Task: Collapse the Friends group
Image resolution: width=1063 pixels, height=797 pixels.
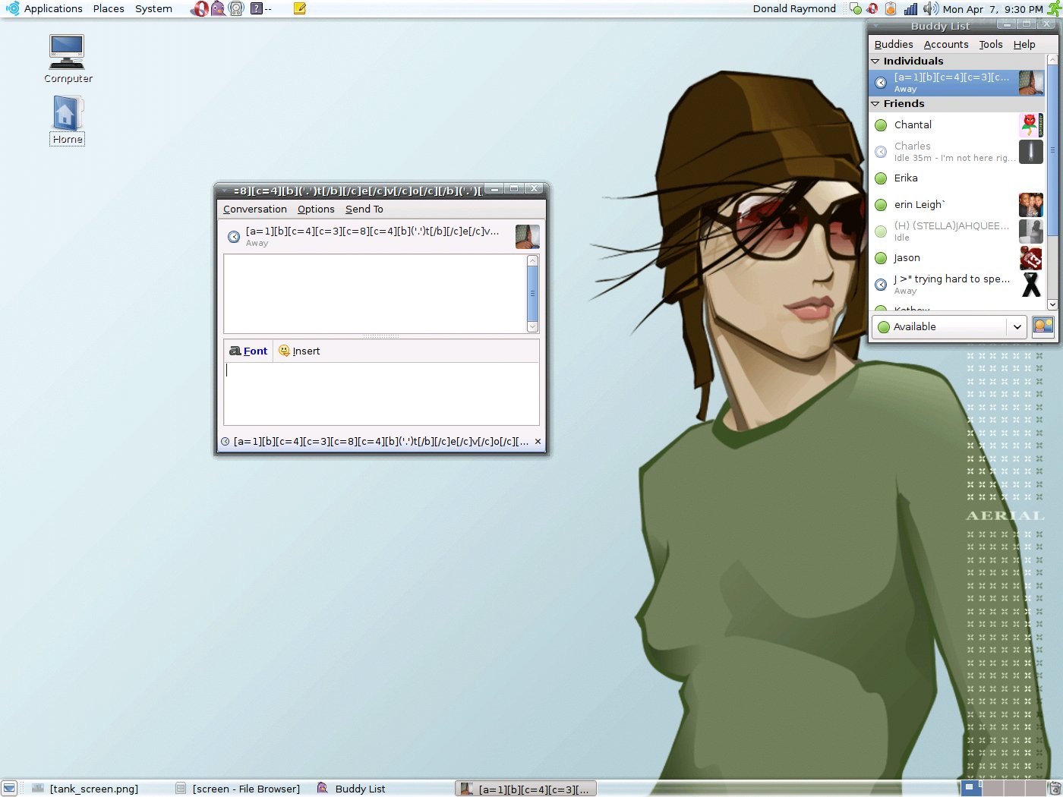Action: (x=875, y=103)
